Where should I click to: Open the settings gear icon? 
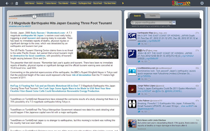202,3
